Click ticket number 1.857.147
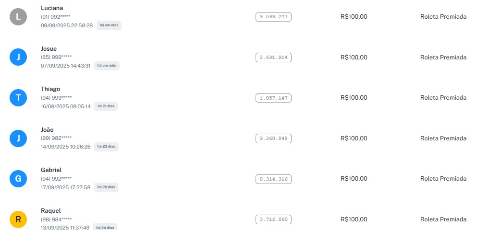 click(x=273, y=98)
